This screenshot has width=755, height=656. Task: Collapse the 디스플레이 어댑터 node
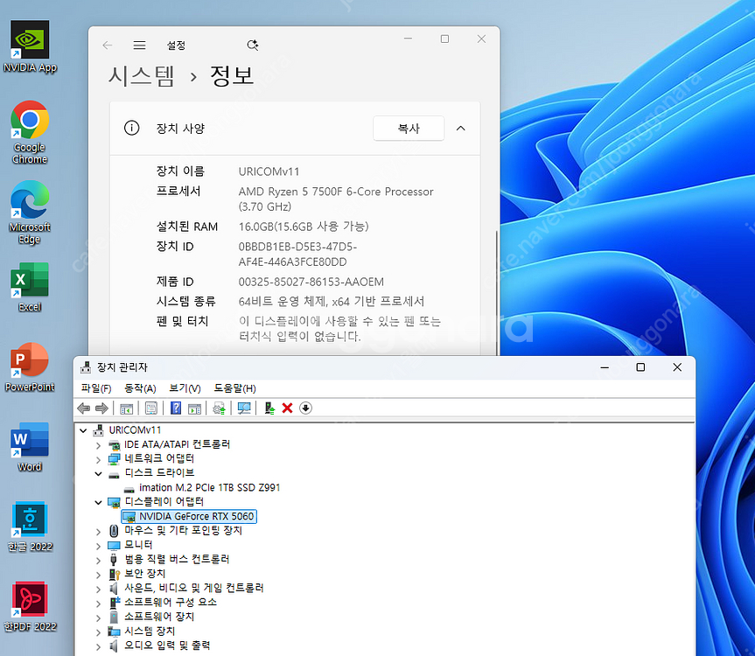pyautogui.click(x=98, y=502)
